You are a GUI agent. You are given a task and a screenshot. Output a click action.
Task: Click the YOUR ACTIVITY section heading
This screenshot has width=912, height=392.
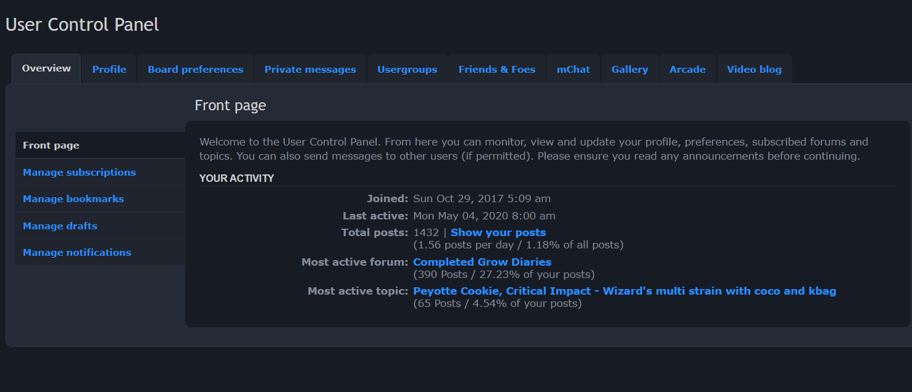point(236,179)
